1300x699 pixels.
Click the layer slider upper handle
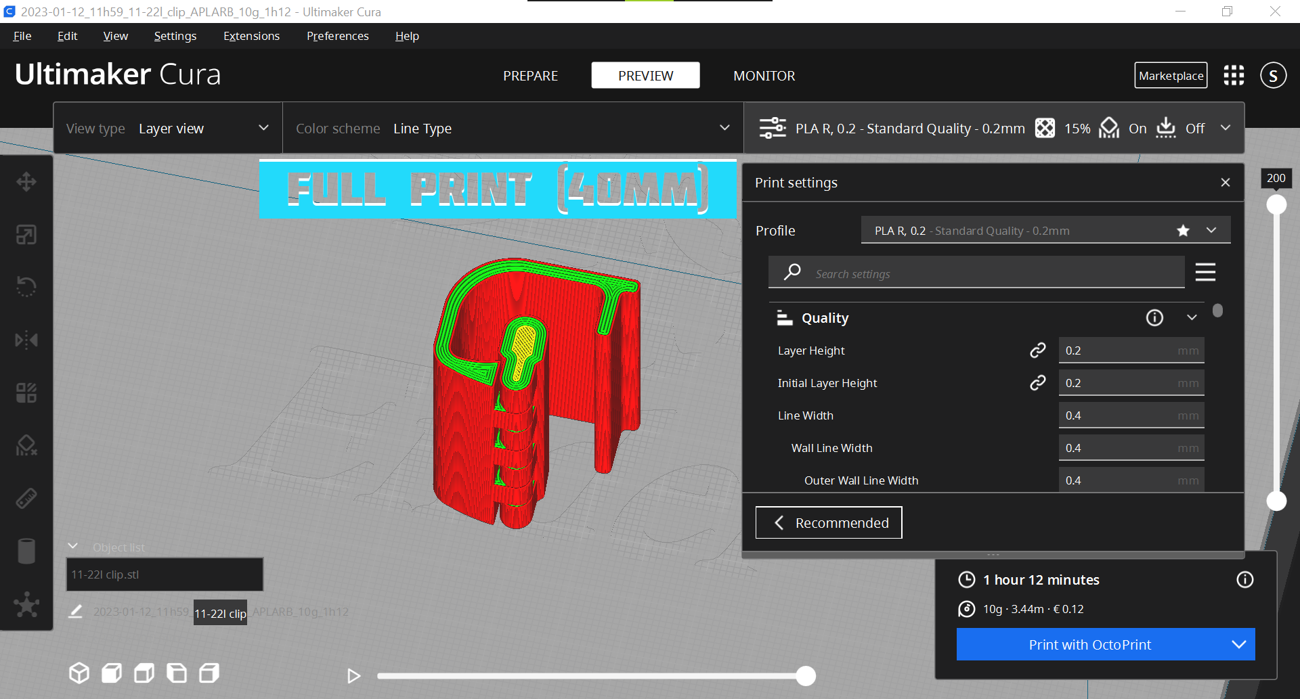(x=1276, y=204)
